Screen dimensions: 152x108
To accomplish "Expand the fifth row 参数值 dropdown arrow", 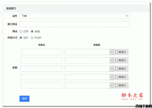I will coord(111,85).
